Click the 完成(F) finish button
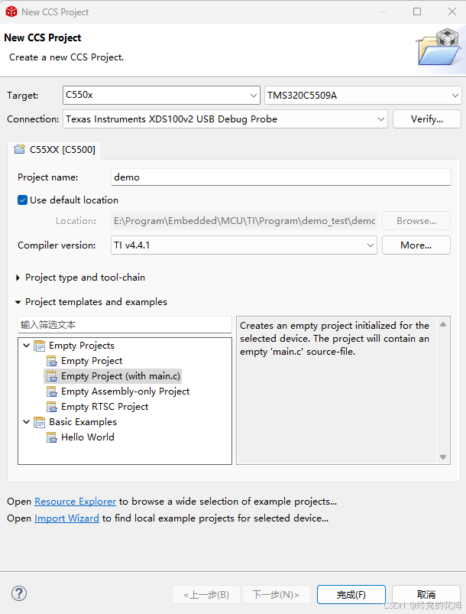 (351, 595)
